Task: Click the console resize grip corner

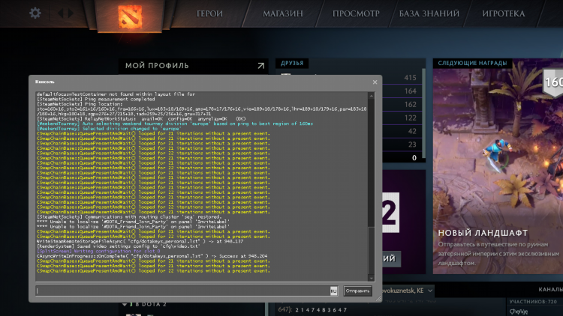Action: (x=378, y=299)
